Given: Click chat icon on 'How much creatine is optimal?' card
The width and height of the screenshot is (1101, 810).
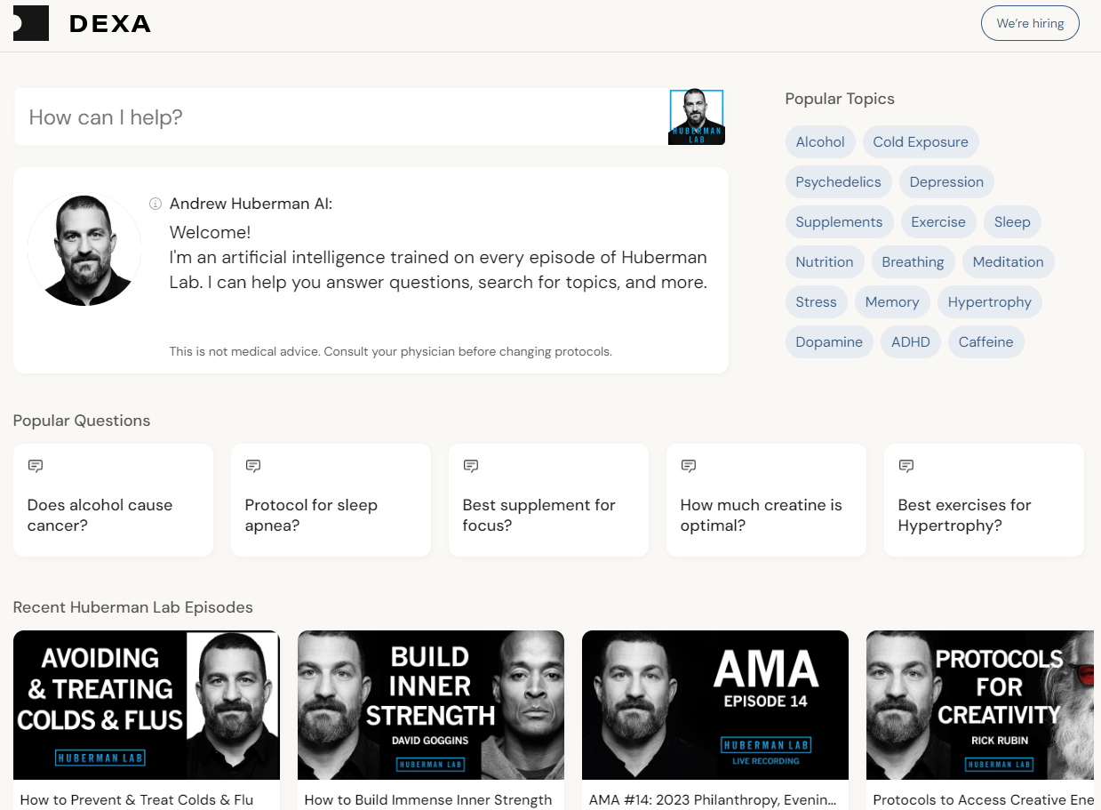Looking at the screenshot, I should (689, 466).
